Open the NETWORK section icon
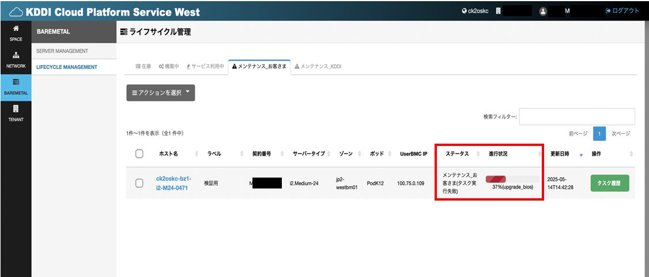Image resolution: width=649 pixels, height=277 pixels. 16,55
